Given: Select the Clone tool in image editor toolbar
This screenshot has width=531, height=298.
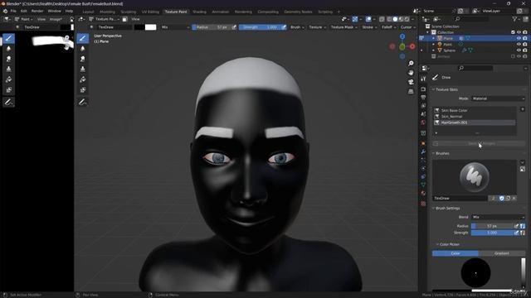Looking at the screenshot, I should [x=8, y=69].
